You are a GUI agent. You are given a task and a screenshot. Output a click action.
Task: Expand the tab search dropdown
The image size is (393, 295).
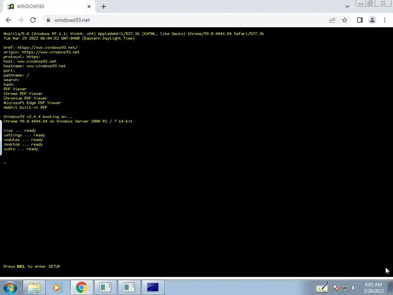coord(347,7)
